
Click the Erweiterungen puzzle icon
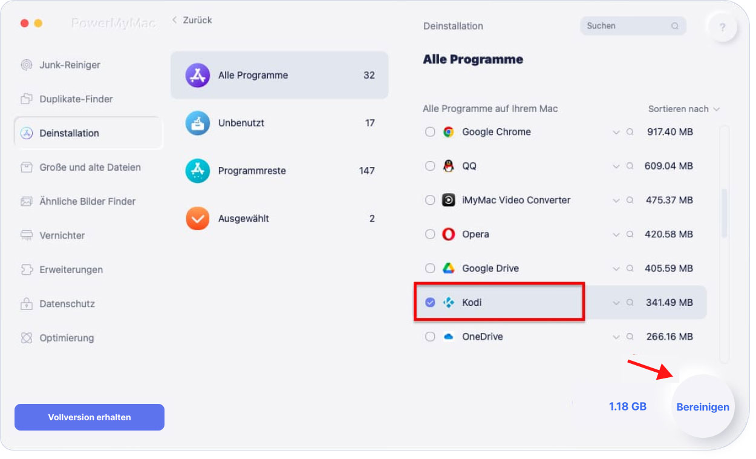tap(27, 269)
